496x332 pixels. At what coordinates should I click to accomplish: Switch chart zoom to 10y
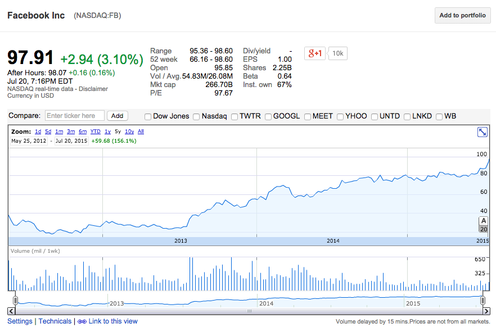pyautogui.click(x=129, y=131)
